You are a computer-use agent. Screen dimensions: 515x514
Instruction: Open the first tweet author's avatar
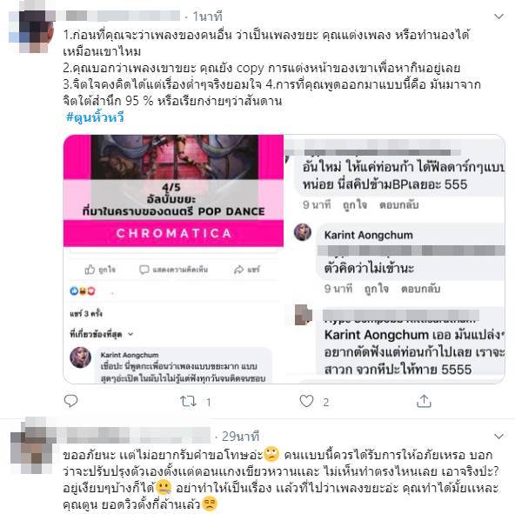pos(31,31)
